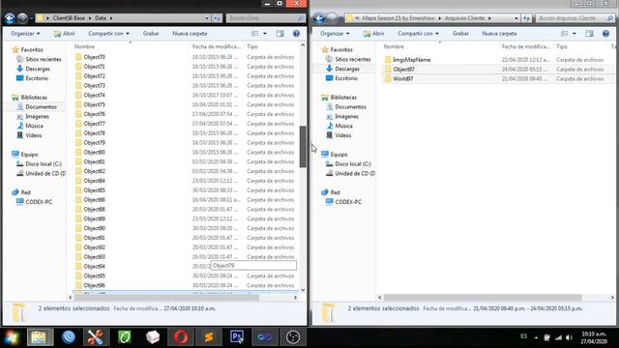Open Disco local (C:) in left window

(x=44, y=163)
